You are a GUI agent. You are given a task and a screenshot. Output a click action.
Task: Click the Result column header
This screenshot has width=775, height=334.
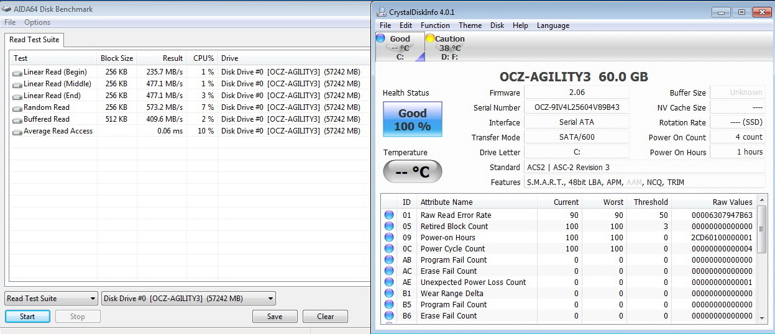[x=162, y=58]
